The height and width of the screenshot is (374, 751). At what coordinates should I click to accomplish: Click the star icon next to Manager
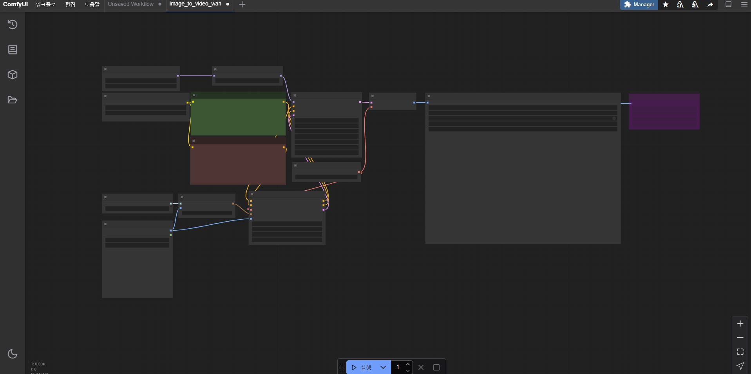(666, 5)
